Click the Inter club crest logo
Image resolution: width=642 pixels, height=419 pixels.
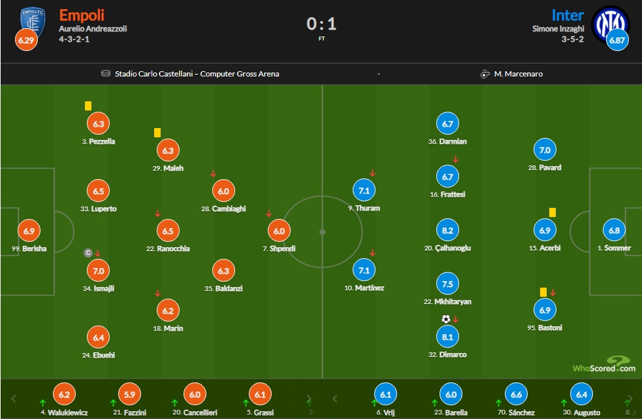click(x=610, y=24)
